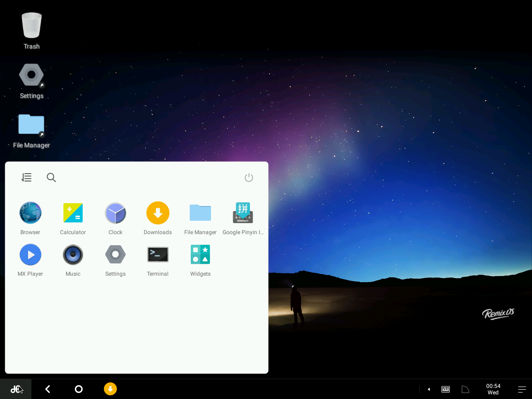Collapse the system tray with the arrow
This screenshot has height=399, width=532.
(429, 389)
